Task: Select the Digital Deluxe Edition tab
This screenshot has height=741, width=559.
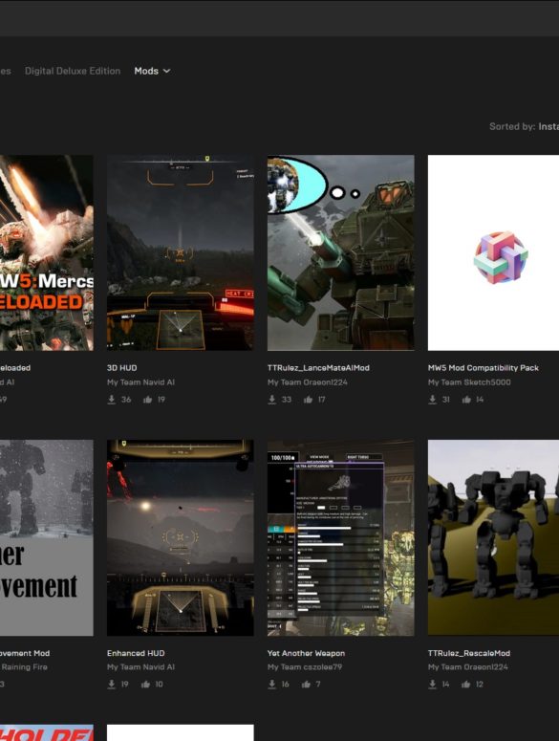Action: tap(73, 71)
